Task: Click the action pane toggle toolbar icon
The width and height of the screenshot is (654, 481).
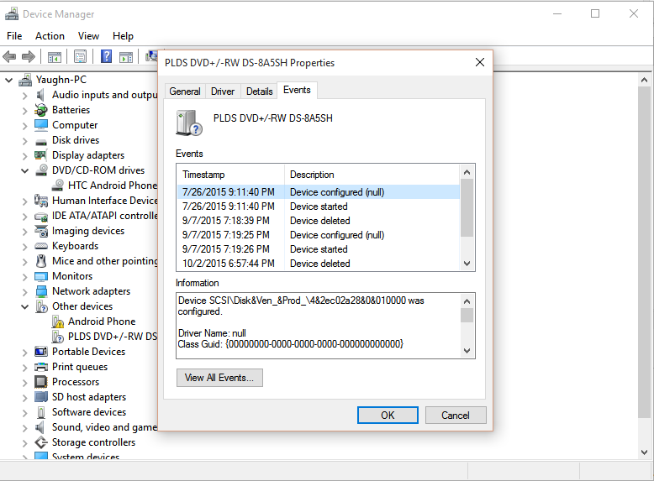Action: [126, 56]
